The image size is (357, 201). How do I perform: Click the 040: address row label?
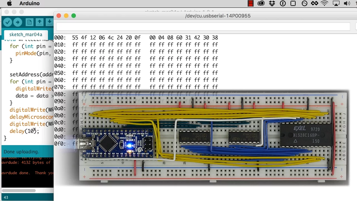[x=60, y=66]
